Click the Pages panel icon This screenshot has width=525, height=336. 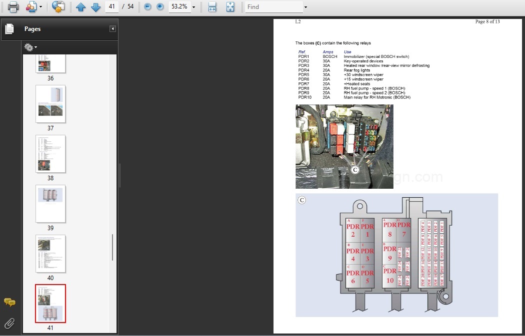[9, 29]
